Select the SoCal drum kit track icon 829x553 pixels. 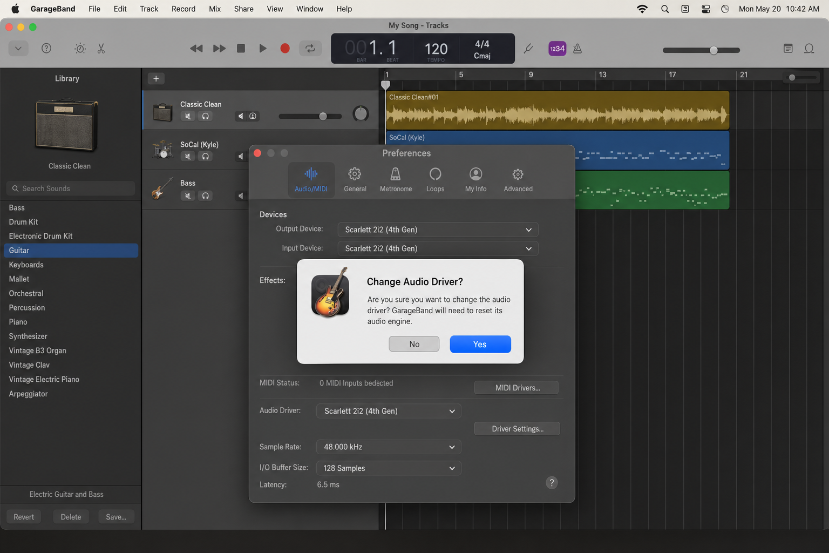pos(162,150)
